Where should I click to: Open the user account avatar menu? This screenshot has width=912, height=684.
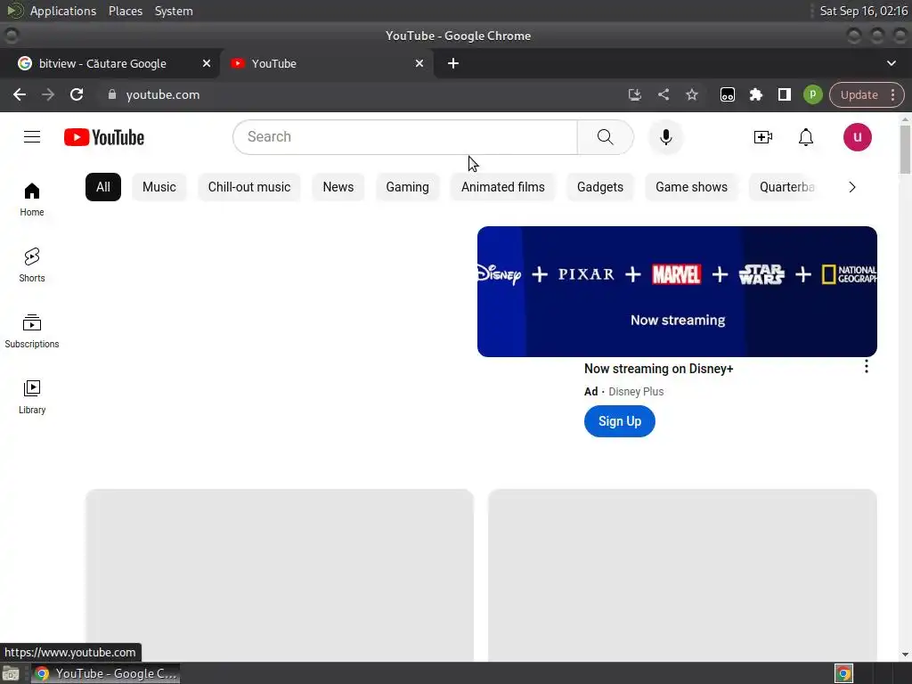coord(858,137)
